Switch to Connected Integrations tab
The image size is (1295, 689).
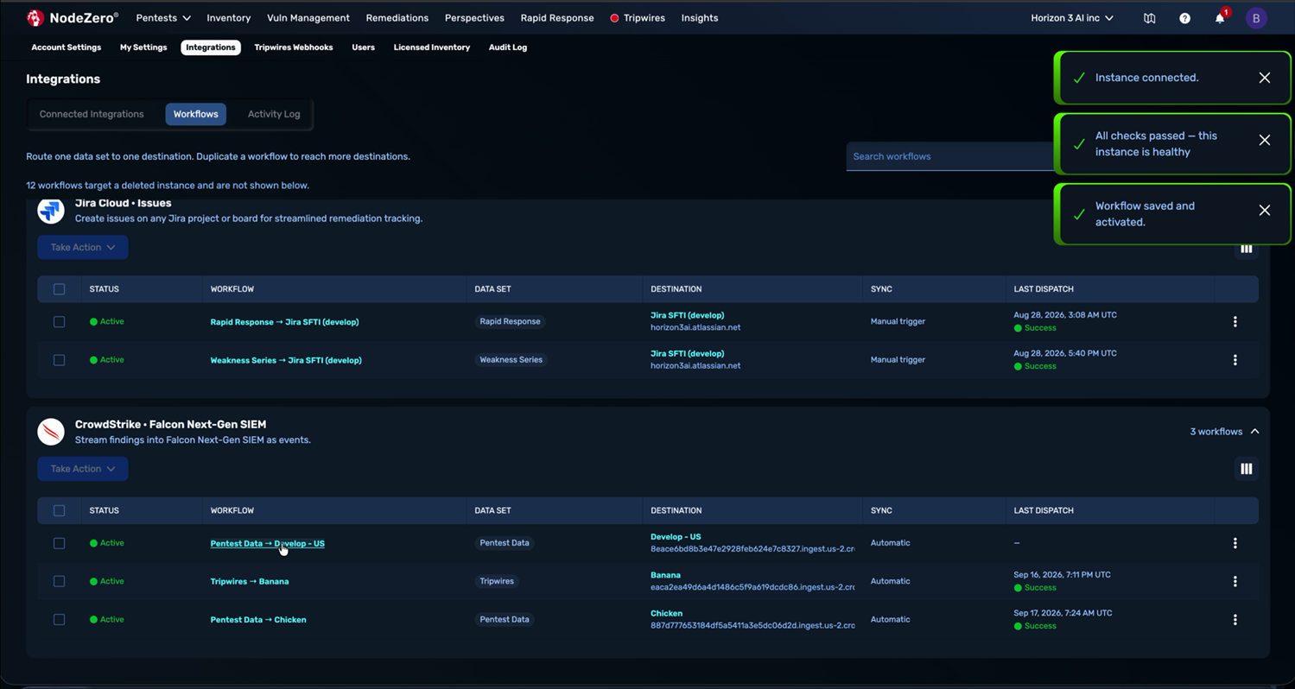point(92,114)
